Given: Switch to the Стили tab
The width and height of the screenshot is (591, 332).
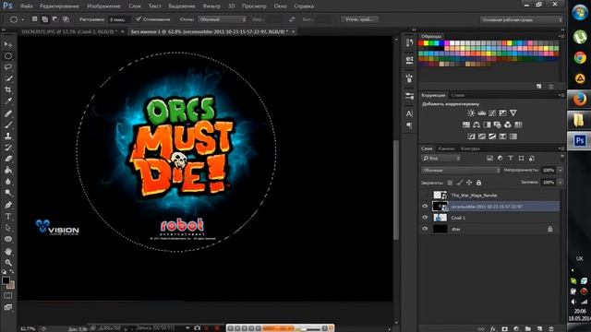Looking at the screenshot, I should coord(458,95).
